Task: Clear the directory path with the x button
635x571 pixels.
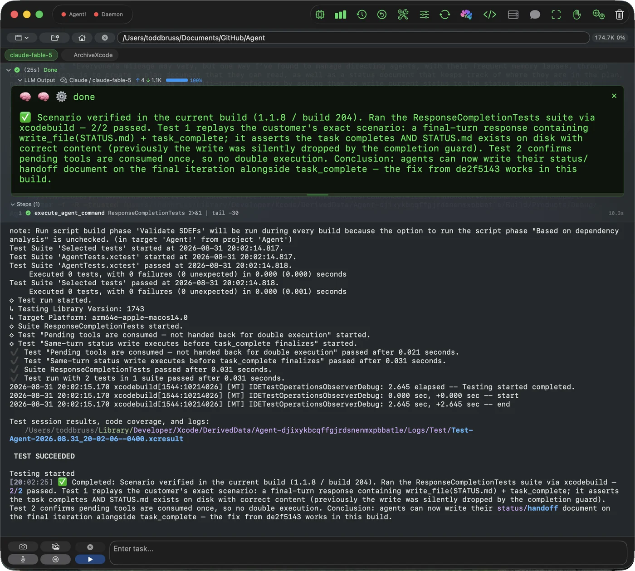Action: coord(105,38)
